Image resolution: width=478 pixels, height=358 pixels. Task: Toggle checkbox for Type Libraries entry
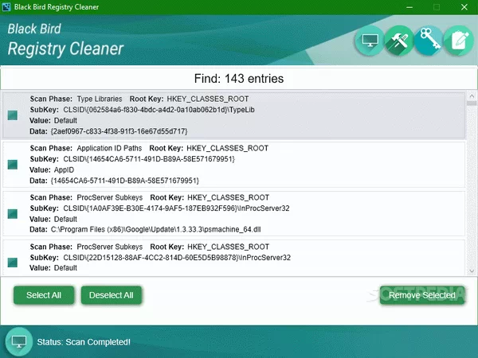(x=13, y=115)
